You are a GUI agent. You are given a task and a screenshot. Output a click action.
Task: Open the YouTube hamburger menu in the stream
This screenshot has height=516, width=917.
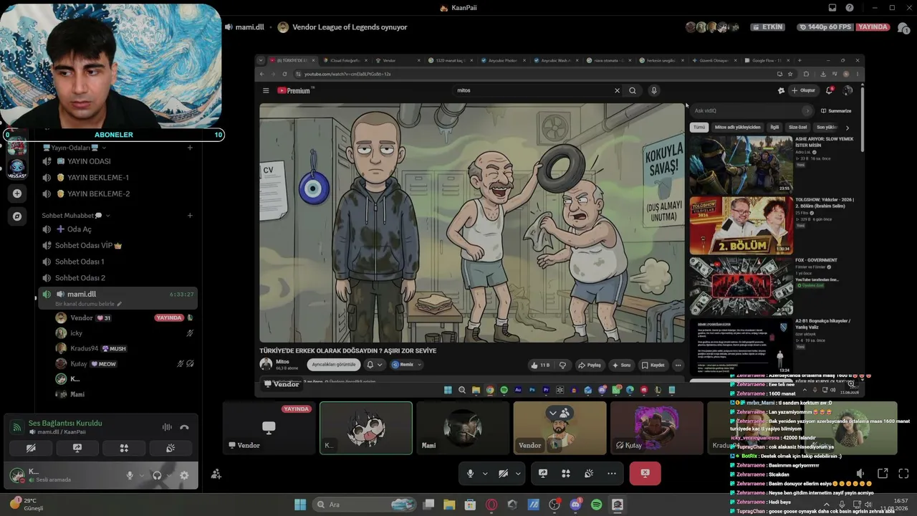(266, 90)
